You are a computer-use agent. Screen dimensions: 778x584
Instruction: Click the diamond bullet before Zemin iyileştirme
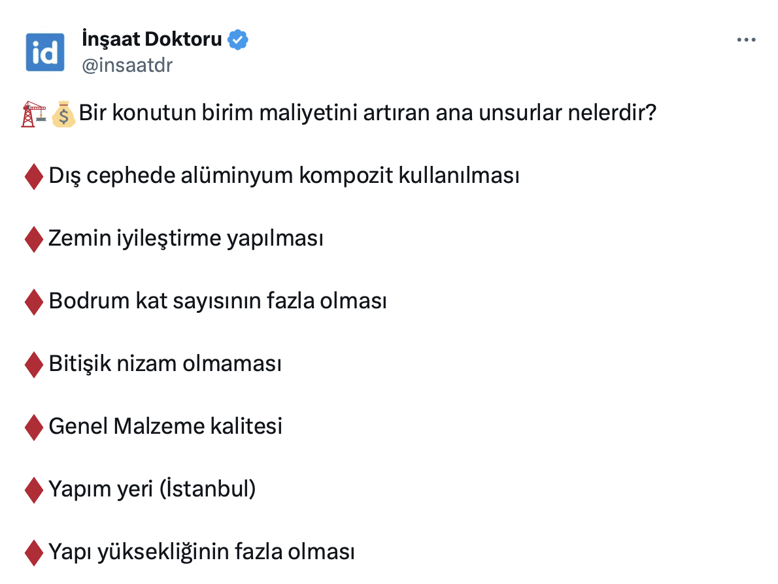click(33, 240)
